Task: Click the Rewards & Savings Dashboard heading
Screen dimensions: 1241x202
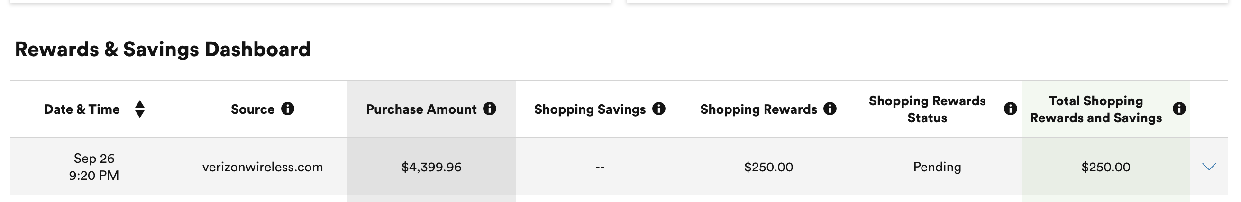Action: click(x=163, y=50)
